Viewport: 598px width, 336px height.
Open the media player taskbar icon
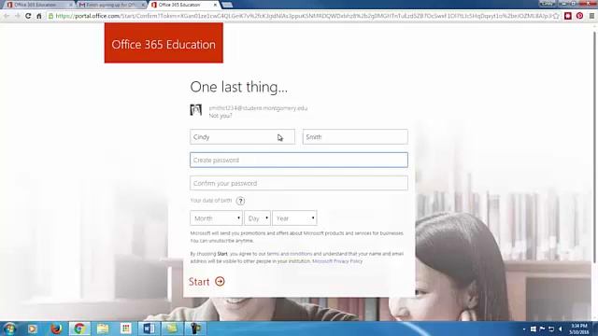coord(32,329)
